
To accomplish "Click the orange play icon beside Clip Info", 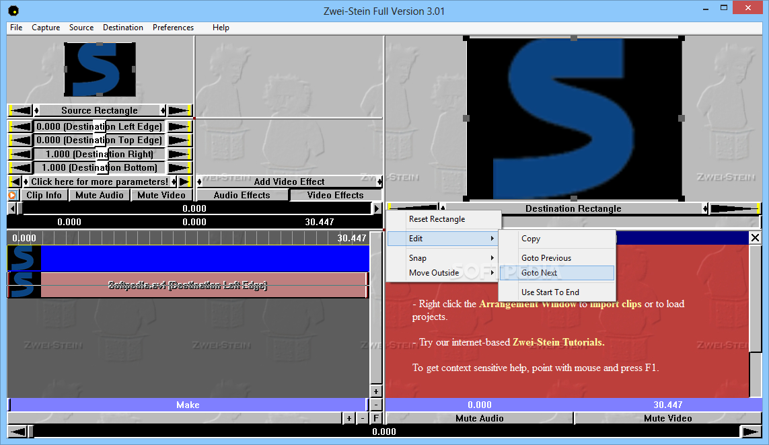I will tap(12, 195).
